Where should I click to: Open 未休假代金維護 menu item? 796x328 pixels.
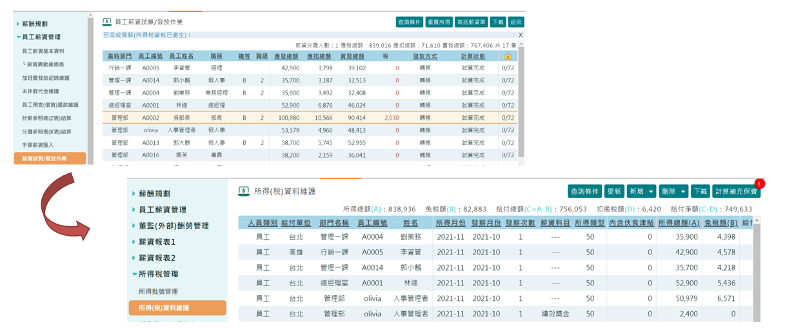coord(41,92)
